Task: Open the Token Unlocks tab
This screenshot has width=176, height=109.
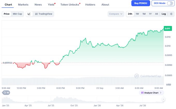Action: pyautogui.click(x=70, y=5)
